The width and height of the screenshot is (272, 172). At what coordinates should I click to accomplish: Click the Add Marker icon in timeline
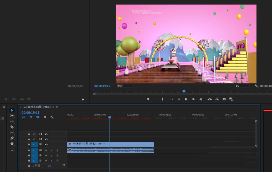45,117
